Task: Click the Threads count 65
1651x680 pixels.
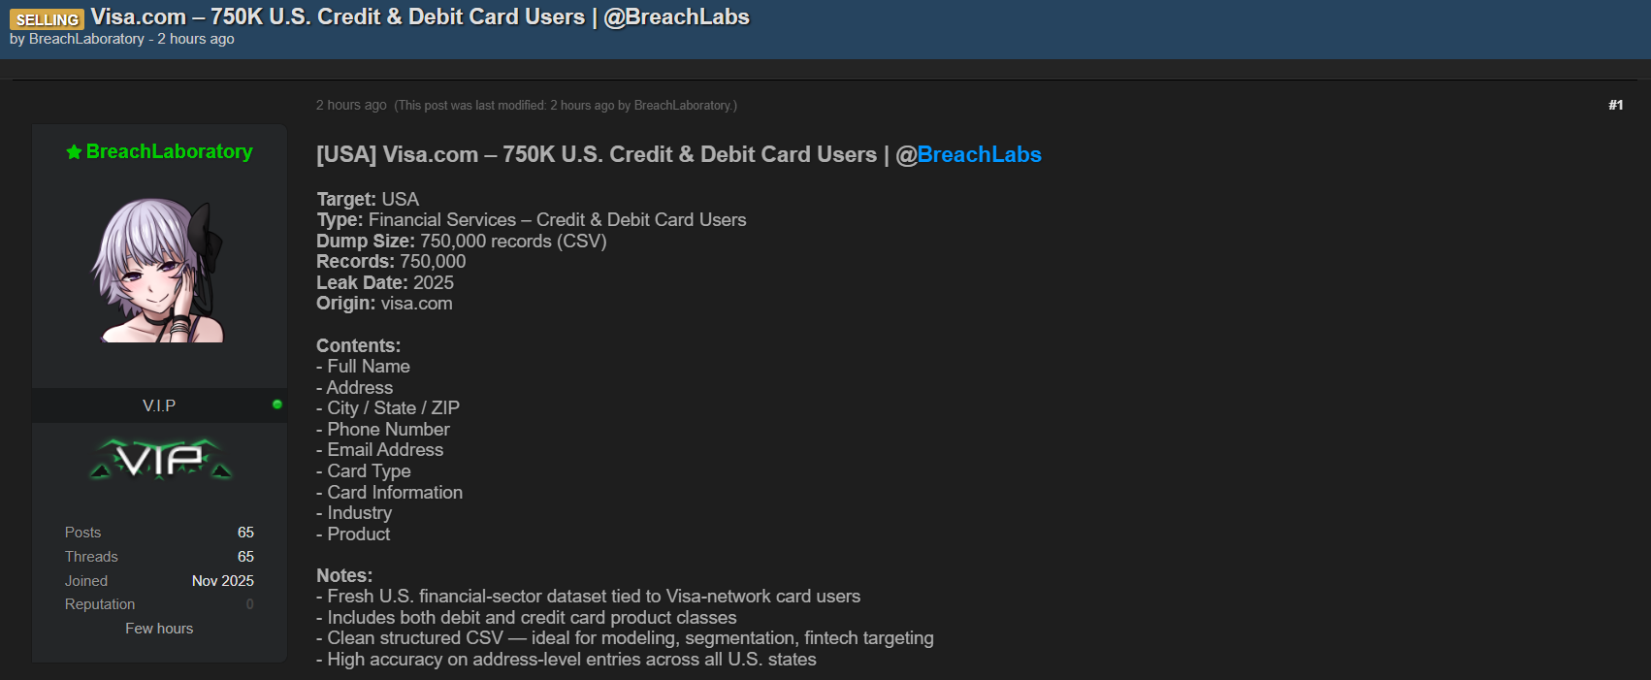Action: [x=245, y=557]
